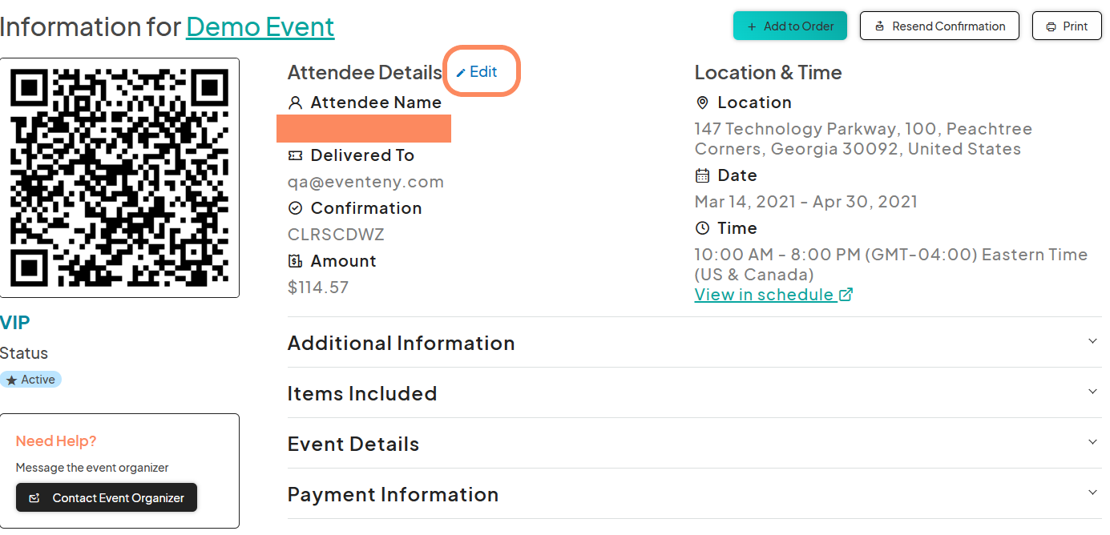The image size is (1110, 535).
Task: Click Resend Confirmation button
Action: [x=939, y=26]
